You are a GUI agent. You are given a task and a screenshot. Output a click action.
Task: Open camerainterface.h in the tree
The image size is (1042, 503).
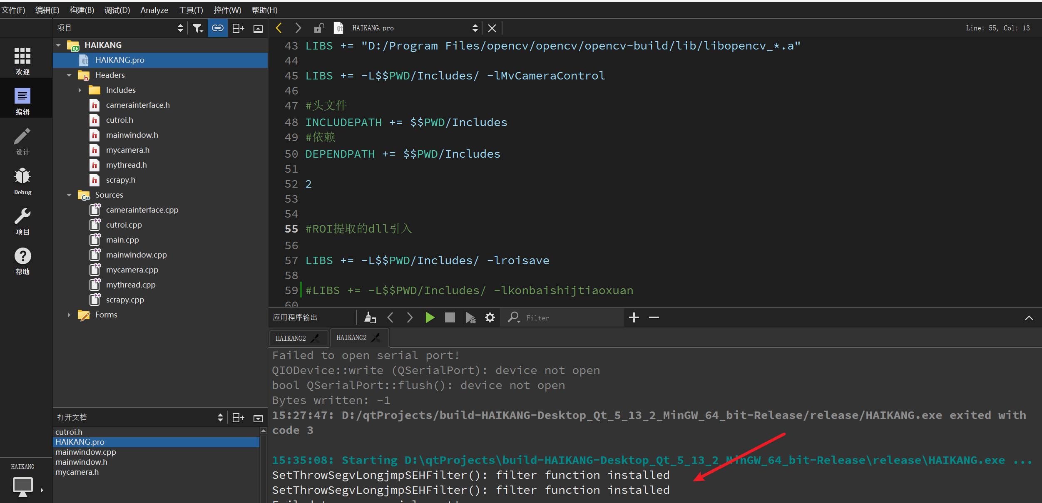coord(138,105)
